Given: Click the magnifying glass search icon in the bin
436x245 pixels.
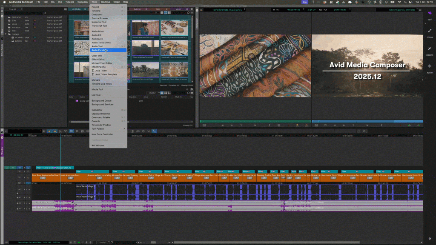Looking at the screenshot, I should pos(45,13).
